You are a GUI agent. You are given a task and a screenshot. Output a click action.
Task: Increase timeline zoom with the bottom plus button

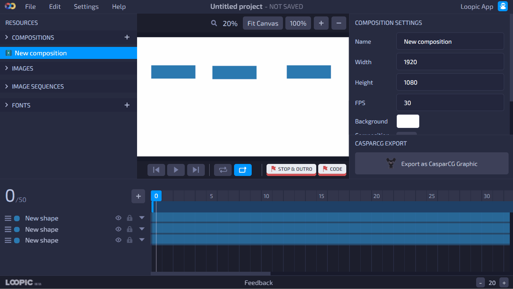tap(504, 282)
